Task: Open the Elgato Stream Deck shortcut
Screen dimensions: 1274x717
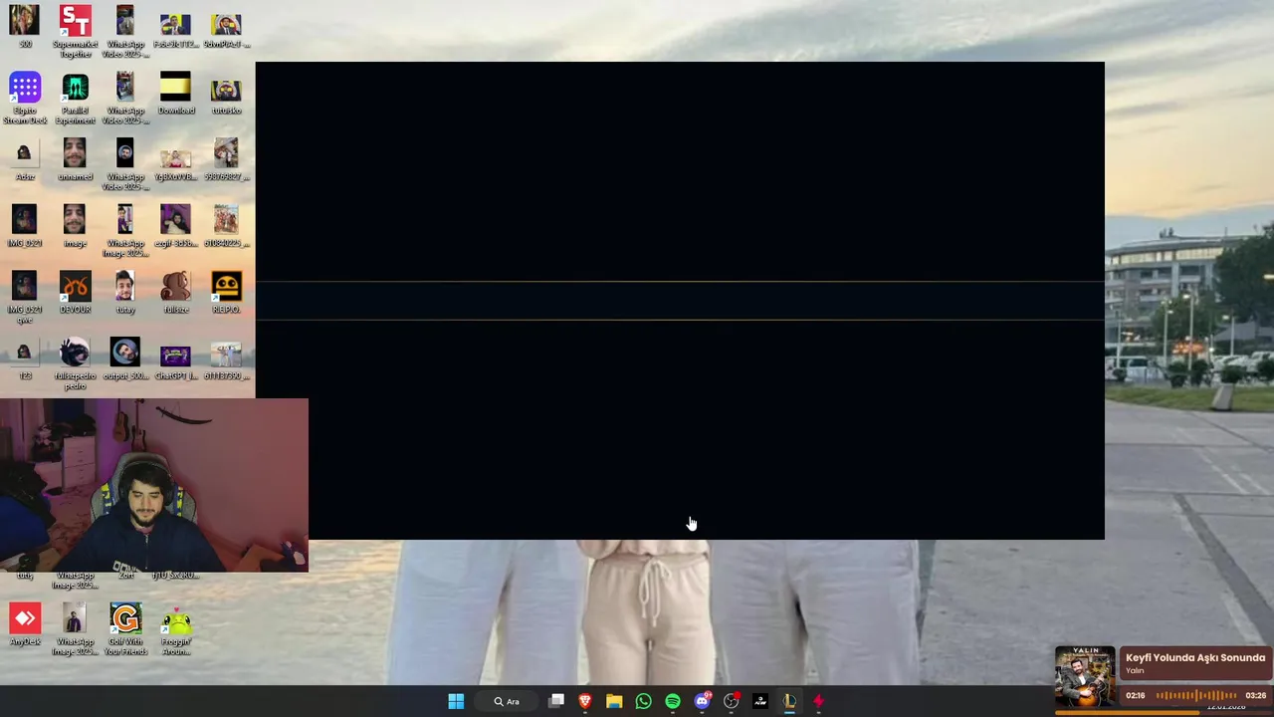Action: click(25, 98)
